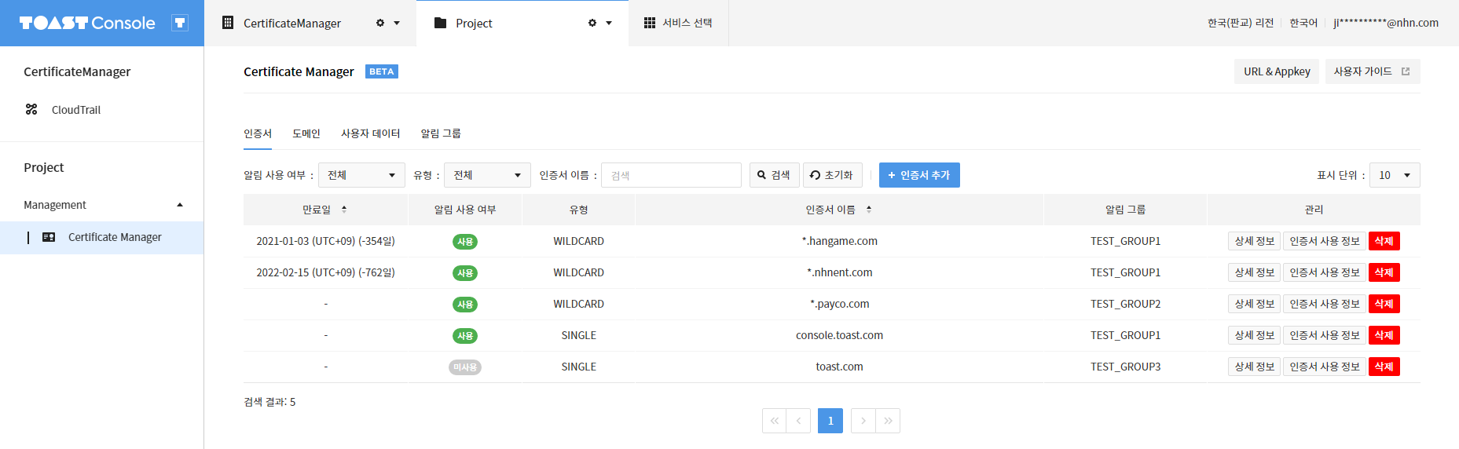Screen dimensions: 1459x449
Task: Click *.hangame.com certificate name
Action: (x=839, y=241)
